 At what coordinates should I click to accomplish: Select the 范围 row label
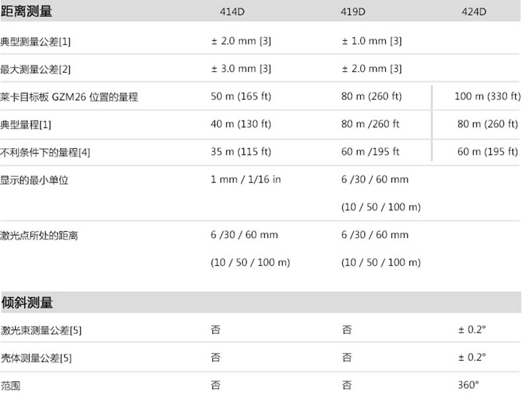(11, 385)
